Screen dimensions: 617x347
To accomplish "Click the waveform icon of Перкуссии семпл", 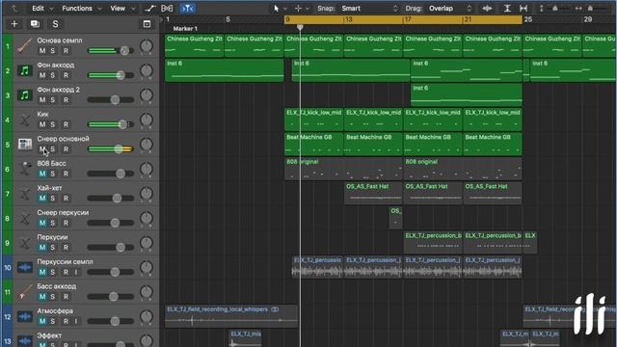I will (x=24, y=268).
